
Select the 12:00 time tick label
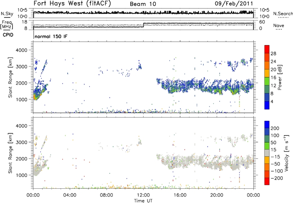coord(143,195)
